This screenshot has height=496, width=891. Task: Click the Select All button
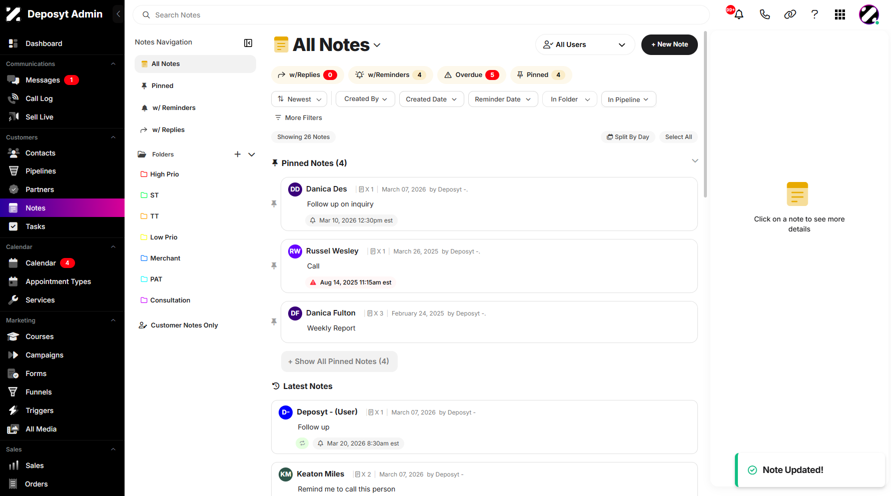pos(678,137)
